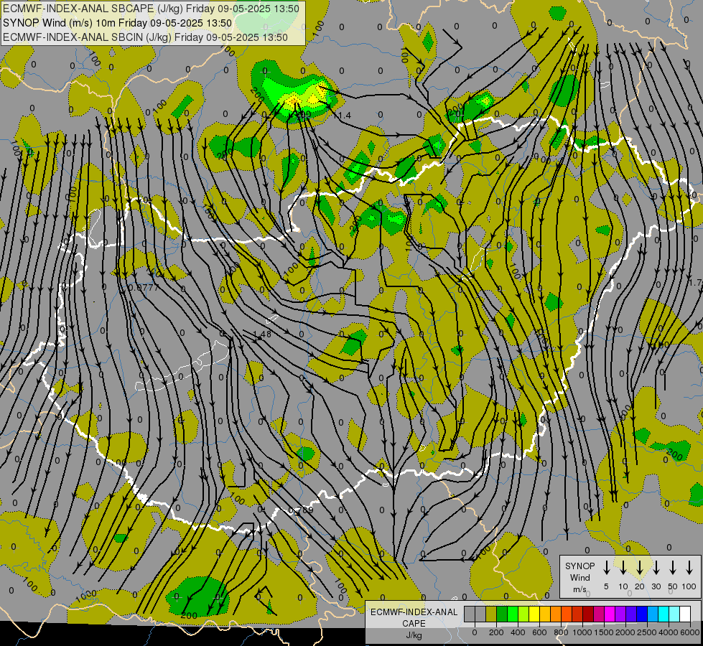The width and height of the screenshot is (703, 646).
Task: Pick the white swatch ending at 6000
Action: 686,614
